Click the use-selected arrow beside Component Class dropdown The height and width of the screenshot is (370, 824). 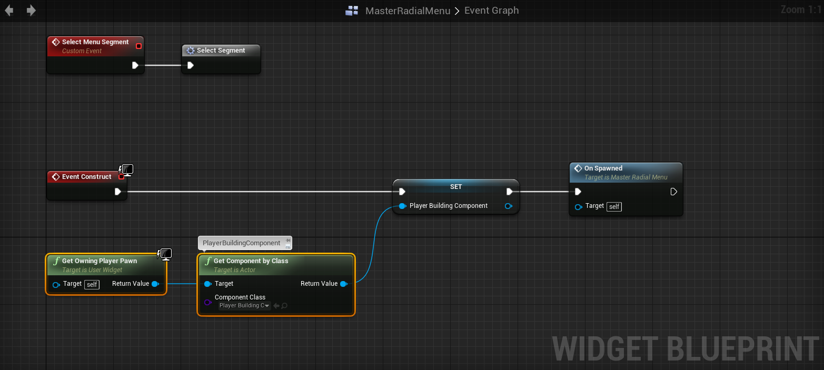[276, 306]
